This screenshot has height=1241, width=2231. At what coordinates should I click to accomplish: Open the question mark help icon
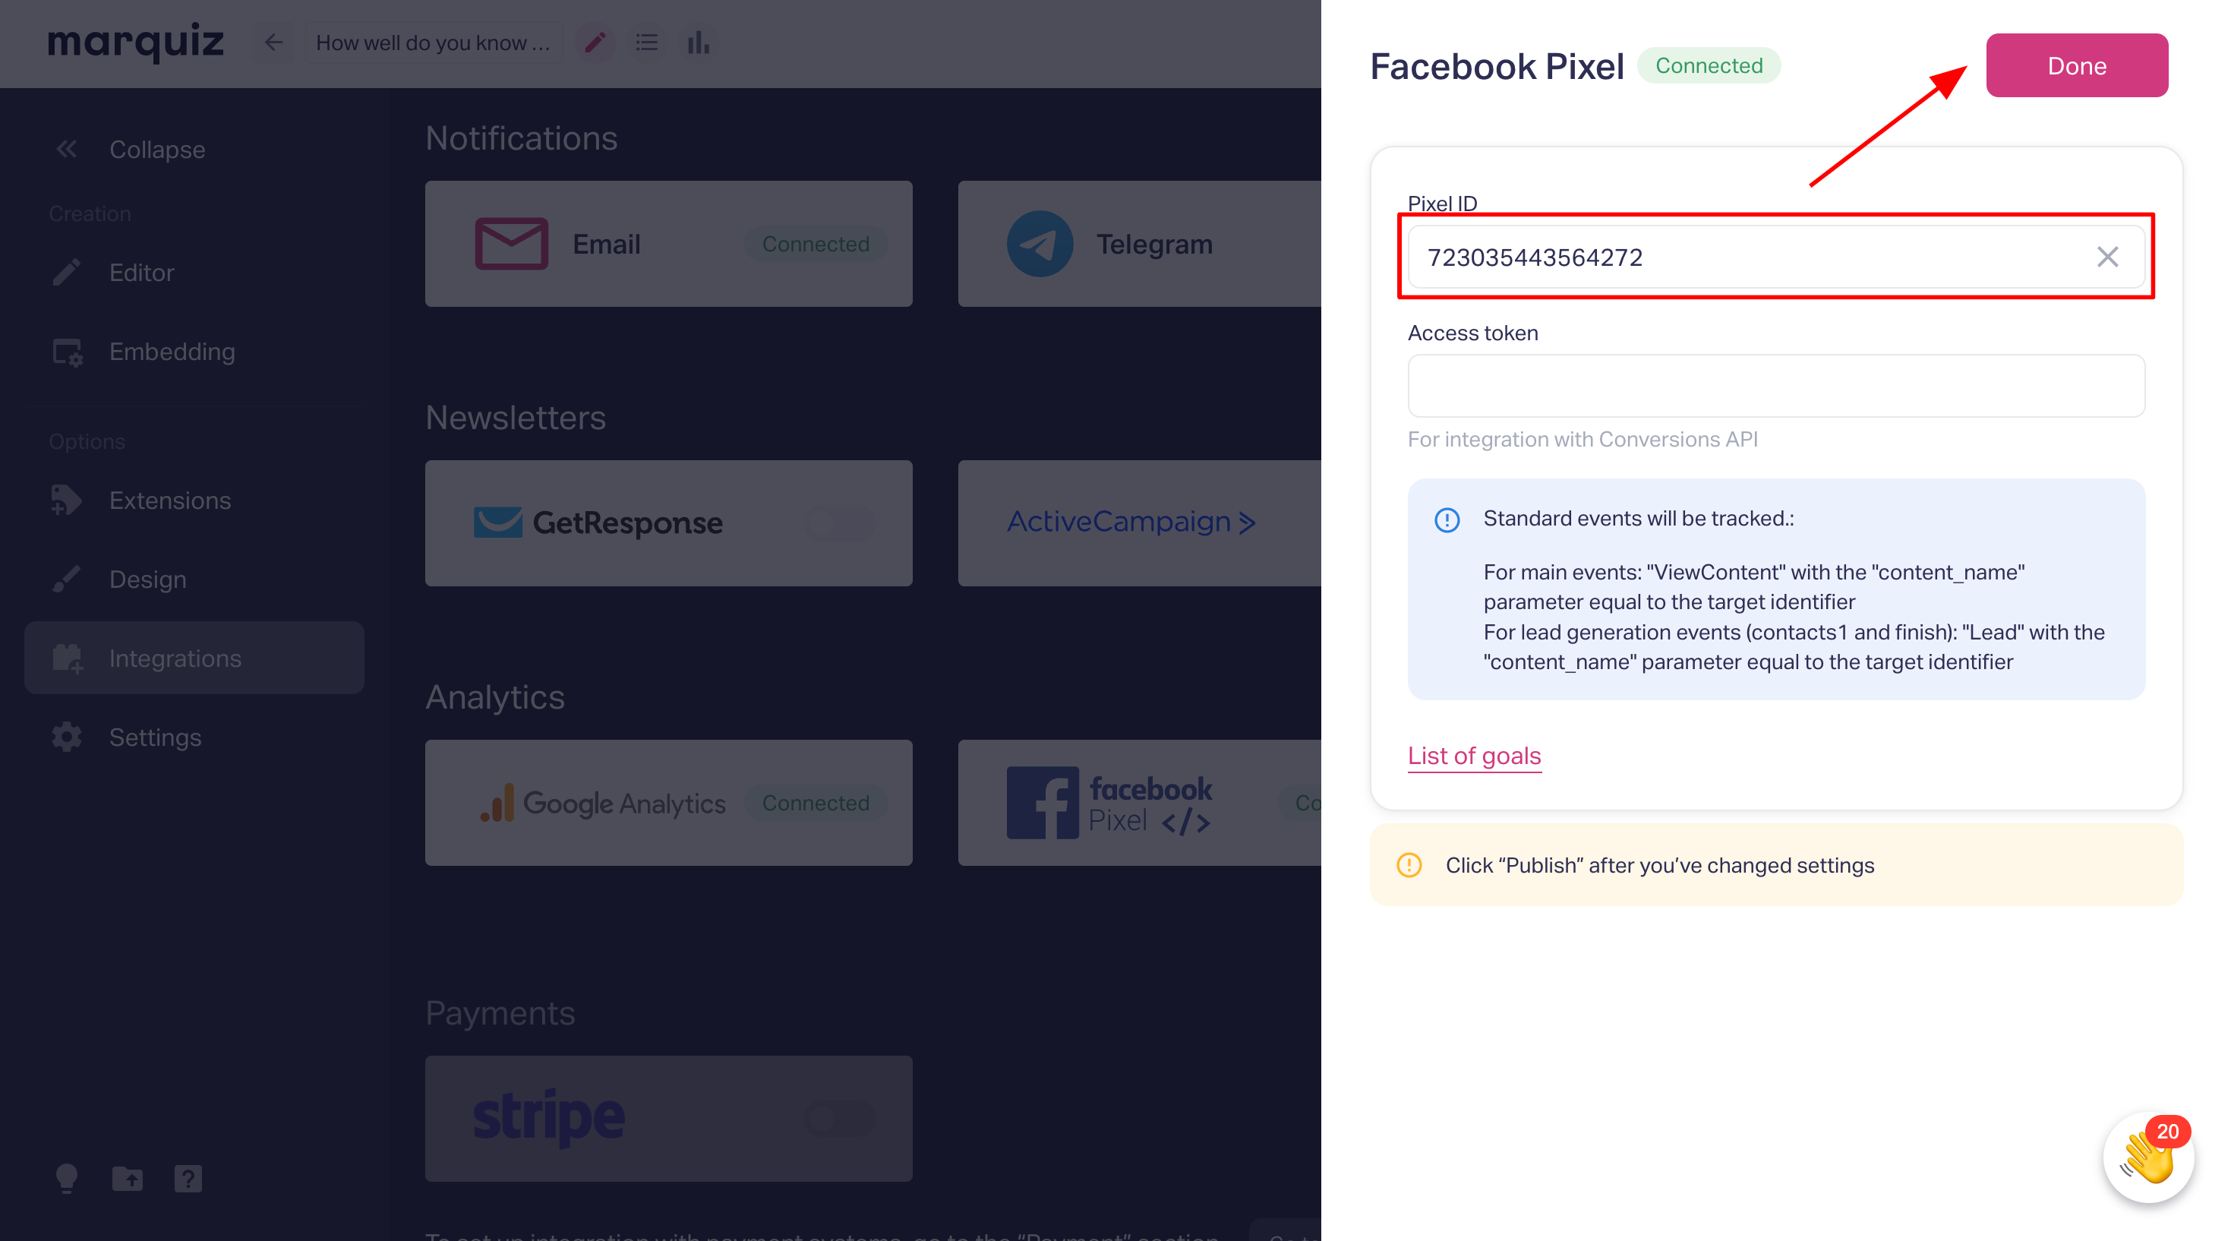188,1178
